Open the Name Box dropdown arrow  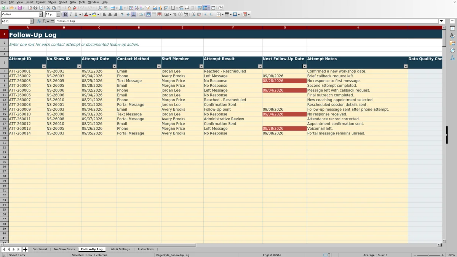point(31,21)
